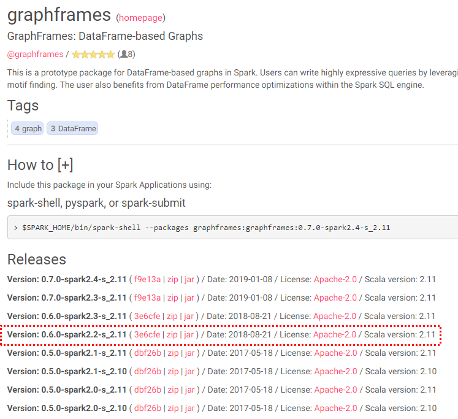458x419 pixels.
Task: Download jar for version 0.7.0-spark2.4-s_2.11
Action: (x=189, y=279)
